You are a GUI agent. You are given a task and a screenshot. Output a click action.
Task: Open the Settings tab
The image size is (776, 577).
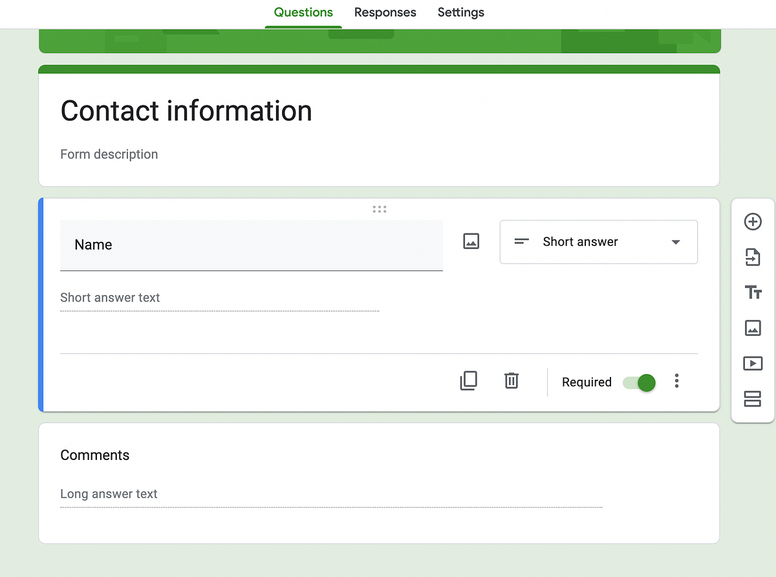(460, 12)
